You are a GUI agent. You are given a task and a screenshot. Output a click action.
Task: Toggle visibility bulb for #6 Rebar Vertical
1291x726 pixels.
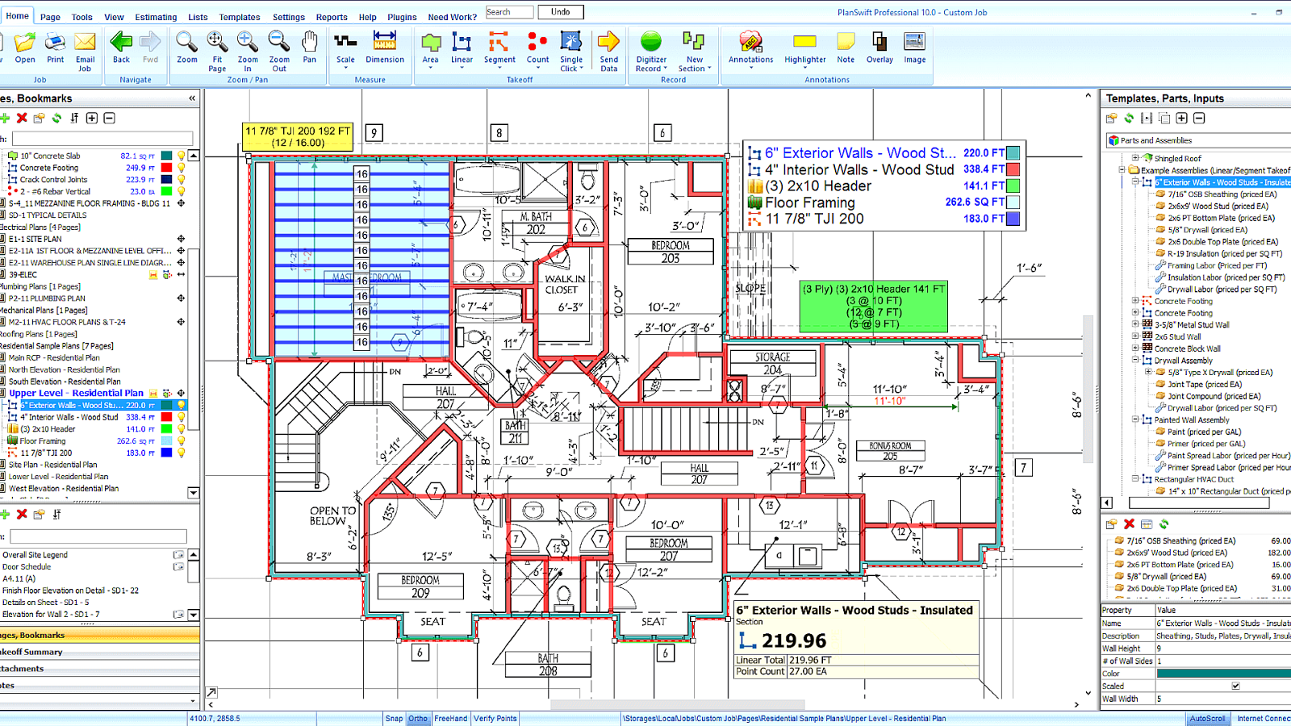coord(182,191)
